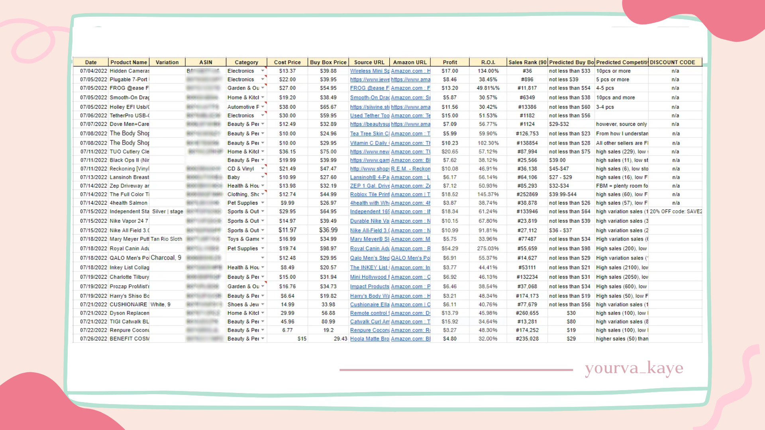Open the QALO Men's Po Amazon link
The image size is (765, 430).
(411, 258)
